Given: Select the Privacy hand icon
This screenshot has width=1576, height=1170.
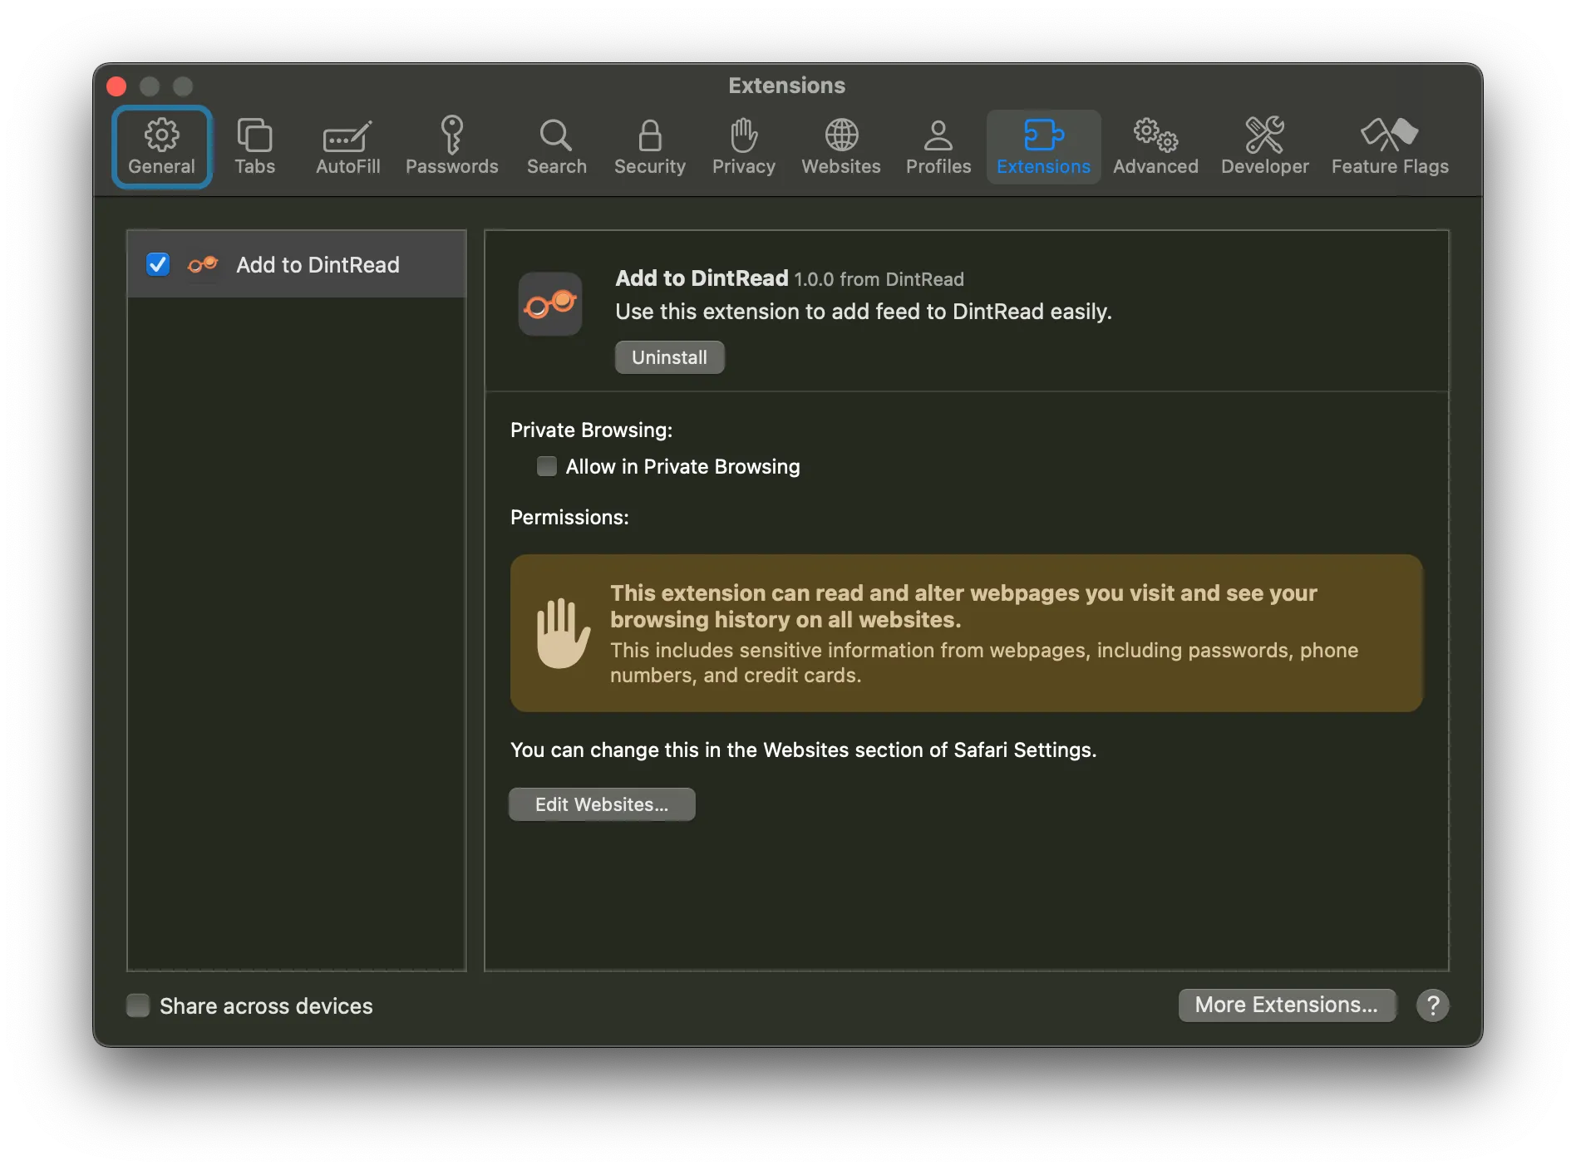Looking at the screenshot, I should (742, 135).
